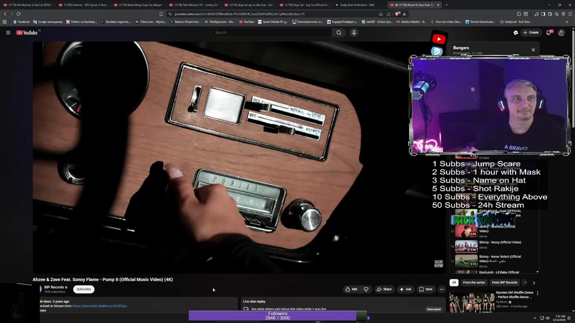This screenshot has height=323, width=575.
Task: Open the YouTube hamburger guide menu
Action: [x=8, y=32]
